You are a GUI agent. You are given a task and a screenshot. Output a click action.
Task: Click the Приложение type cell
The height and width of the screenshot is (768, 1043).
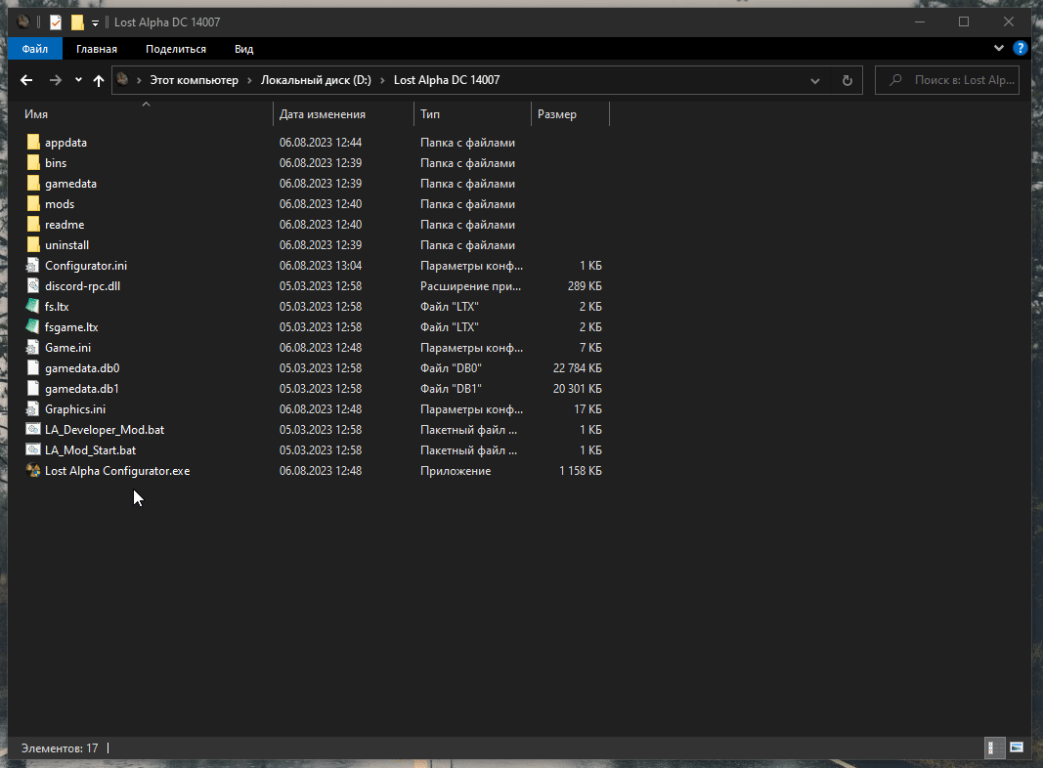coord(456,471)
